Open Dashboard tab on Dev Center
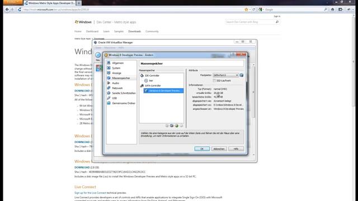This screenshot has width=358, height=201. coord(92,31)
